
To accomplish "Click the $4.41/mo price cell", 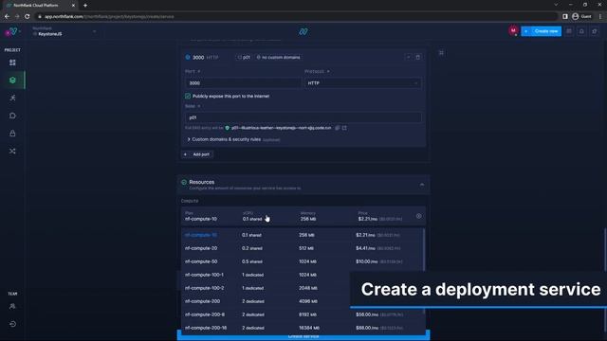I will coord(365,248).
